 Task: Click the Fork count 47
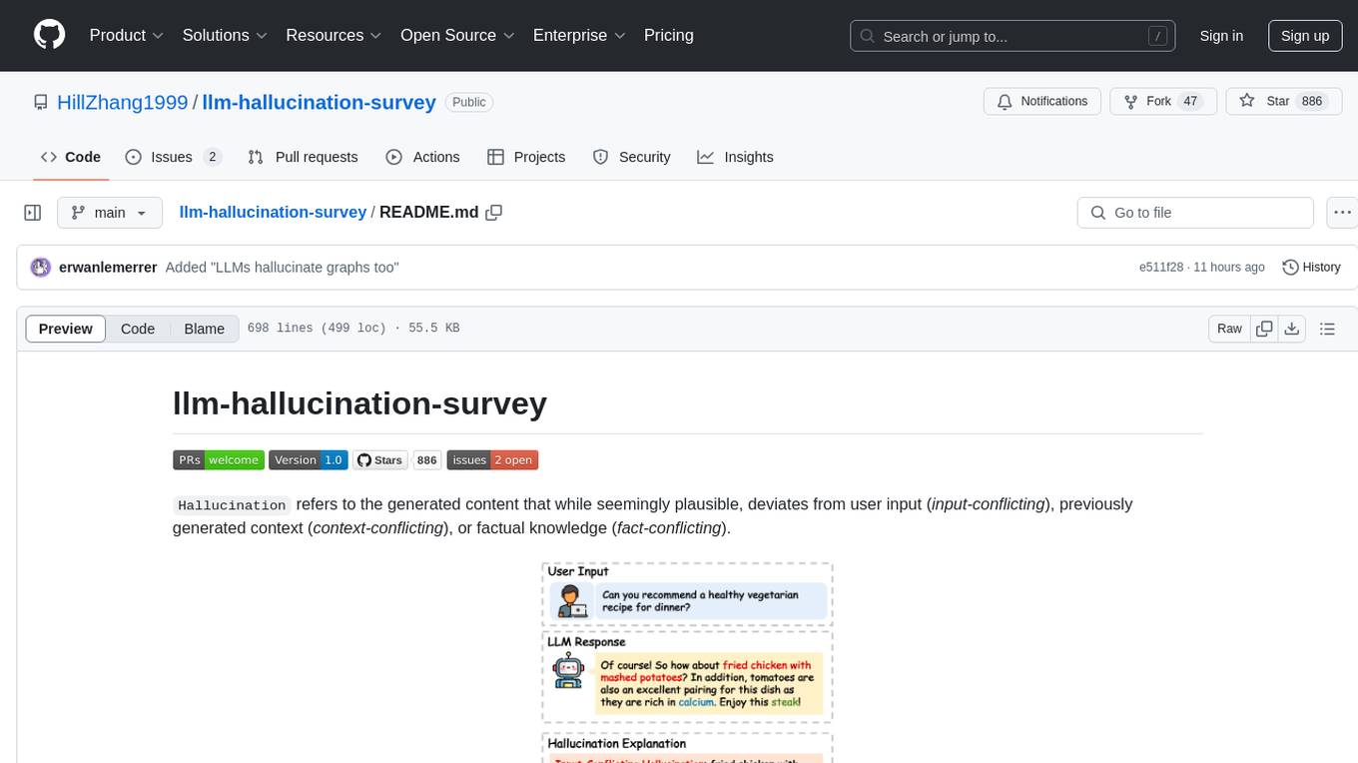(x=1189, y=102)
